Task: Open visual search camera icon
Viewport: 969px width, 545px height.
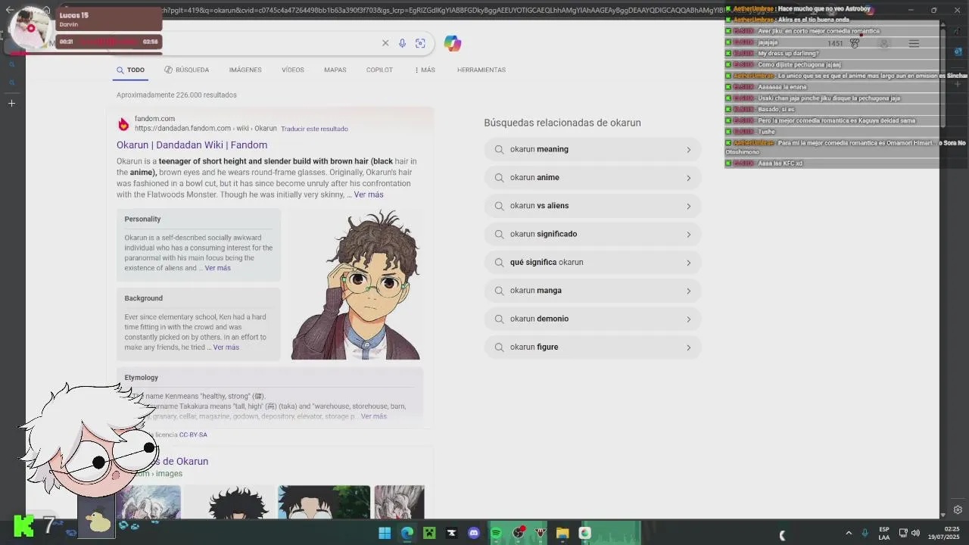Action: click(x=420, y=43)
